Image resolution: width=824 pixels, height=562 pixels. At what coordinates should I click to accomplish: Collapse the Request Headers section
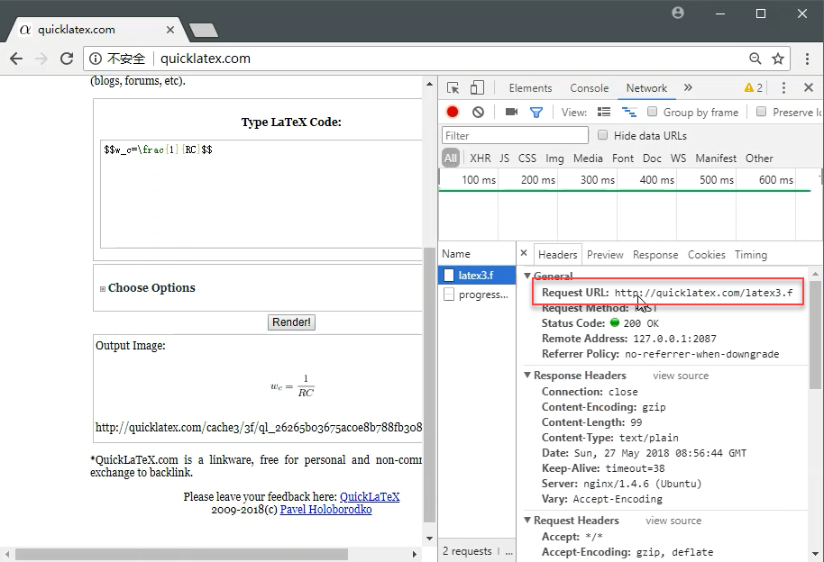tap(527, 520)
